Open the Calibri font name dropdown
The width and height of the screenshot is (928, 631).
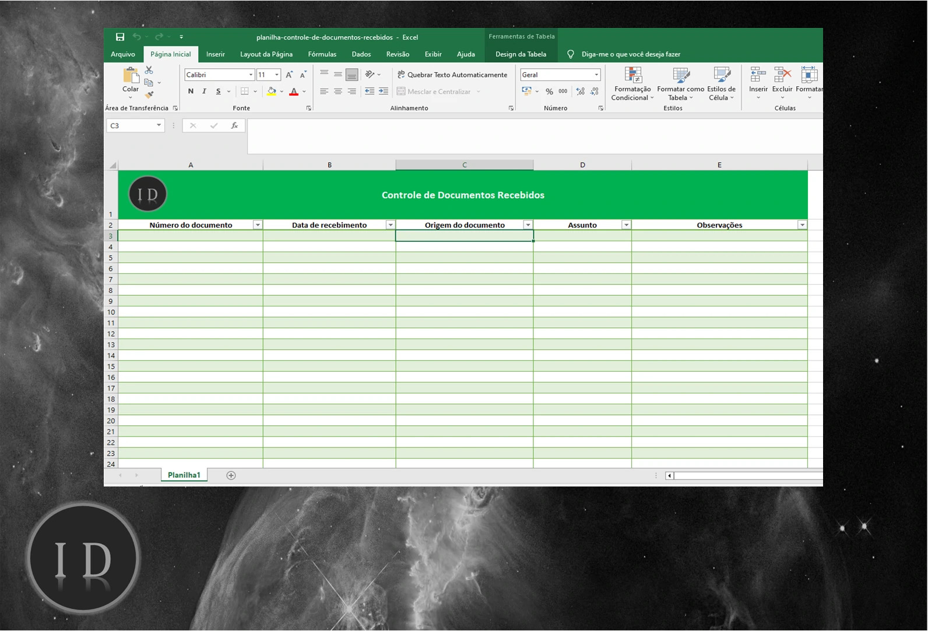(x=251, y=75)
